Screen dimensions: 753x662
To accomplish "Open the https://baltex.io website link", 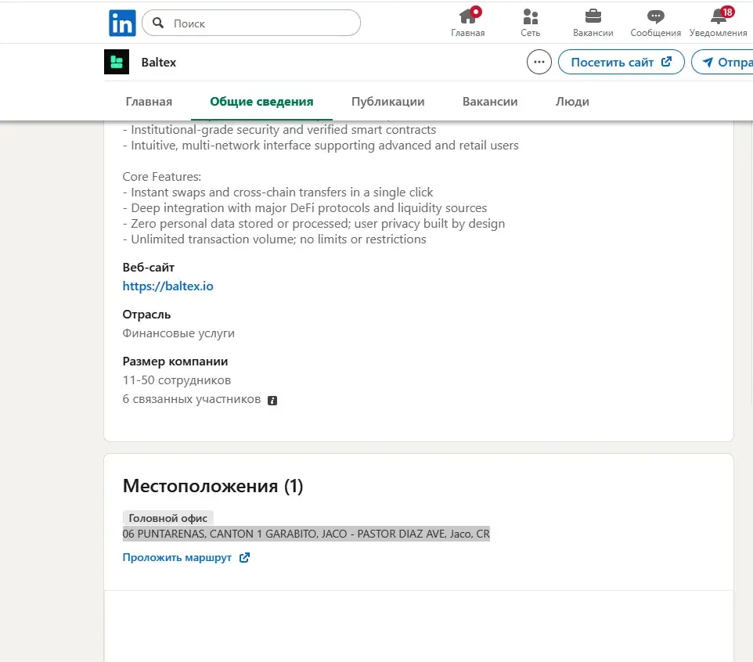I will coord(168,286).
